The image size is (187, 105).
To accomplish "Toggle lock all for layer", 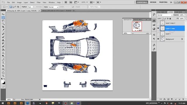I will pyautogui.click(x=170, y=18).
